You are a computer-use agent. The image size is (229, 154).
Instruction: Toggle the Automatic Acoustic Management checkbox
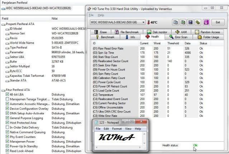(x=7, y=104)
